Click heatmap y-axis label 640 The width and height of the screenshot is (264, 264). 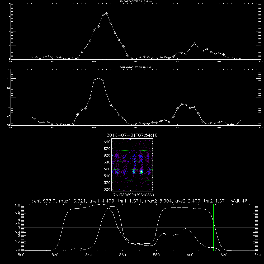pyautogui.click(x=107, y=142)
